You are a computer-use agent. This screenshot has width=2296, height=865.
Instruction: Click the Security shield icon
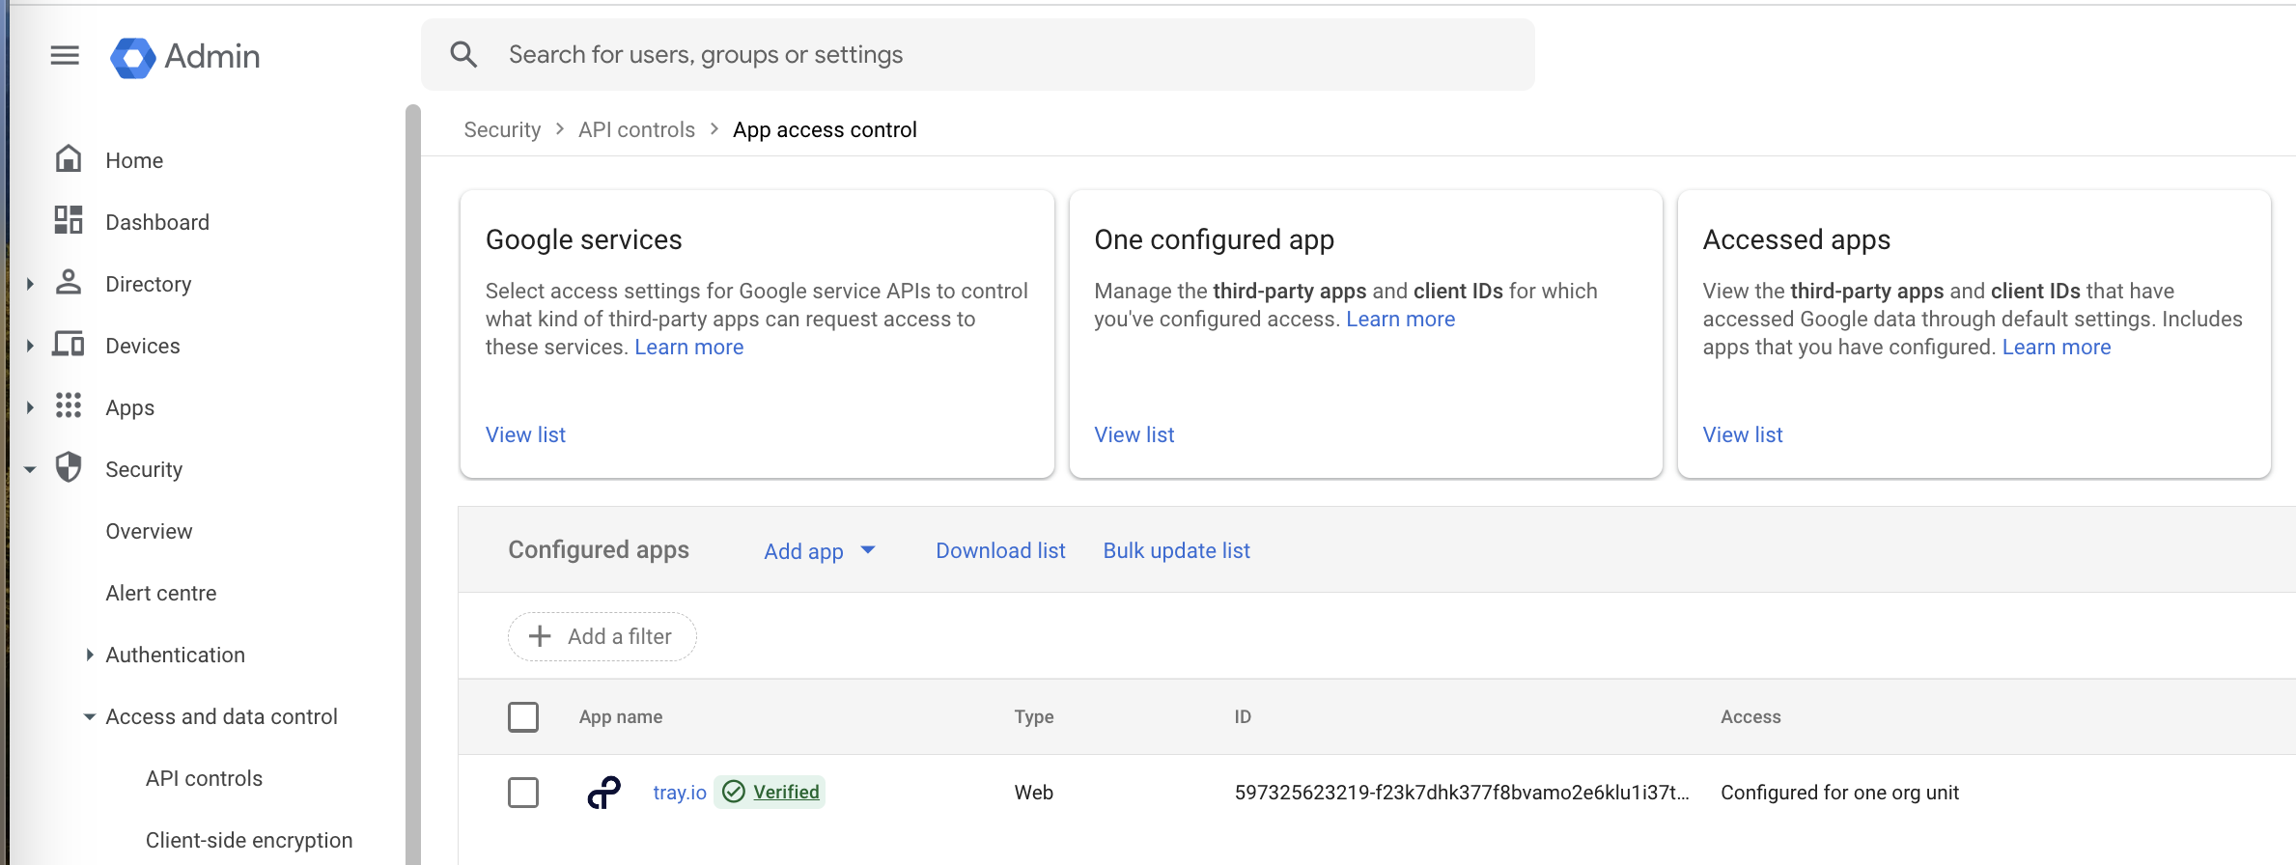[69, 468]
